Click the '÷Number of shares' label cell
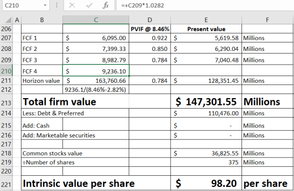The height and width of the screenshot is (191, 294). pyautogui.click(x=75, y=162)
